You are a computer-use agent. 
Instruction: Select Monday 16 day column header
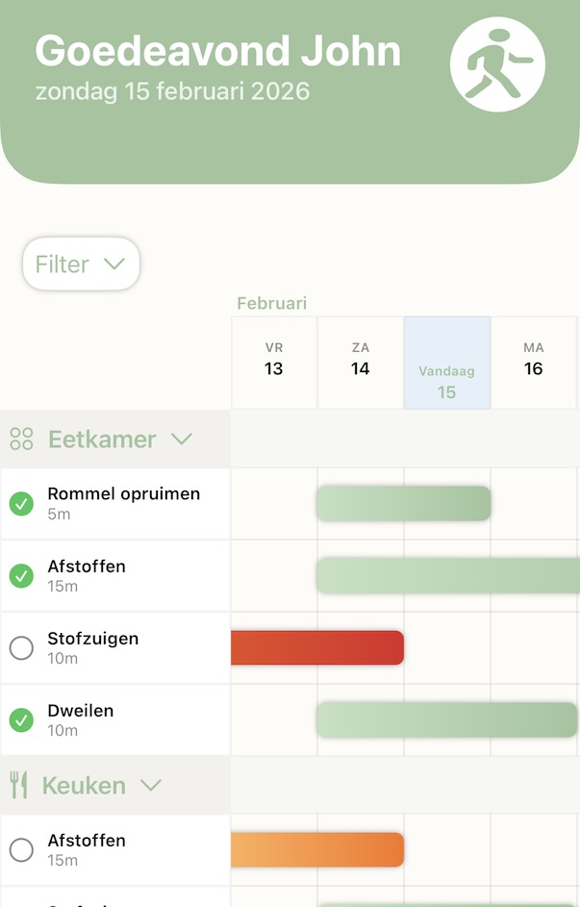pos(534,360)
